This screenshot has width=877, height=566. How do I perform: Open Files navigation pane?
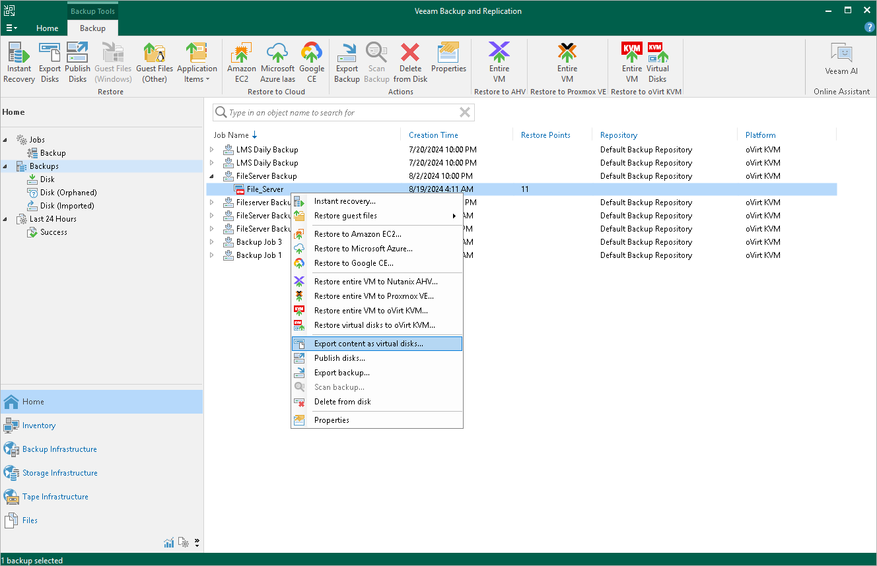[102, 520]
